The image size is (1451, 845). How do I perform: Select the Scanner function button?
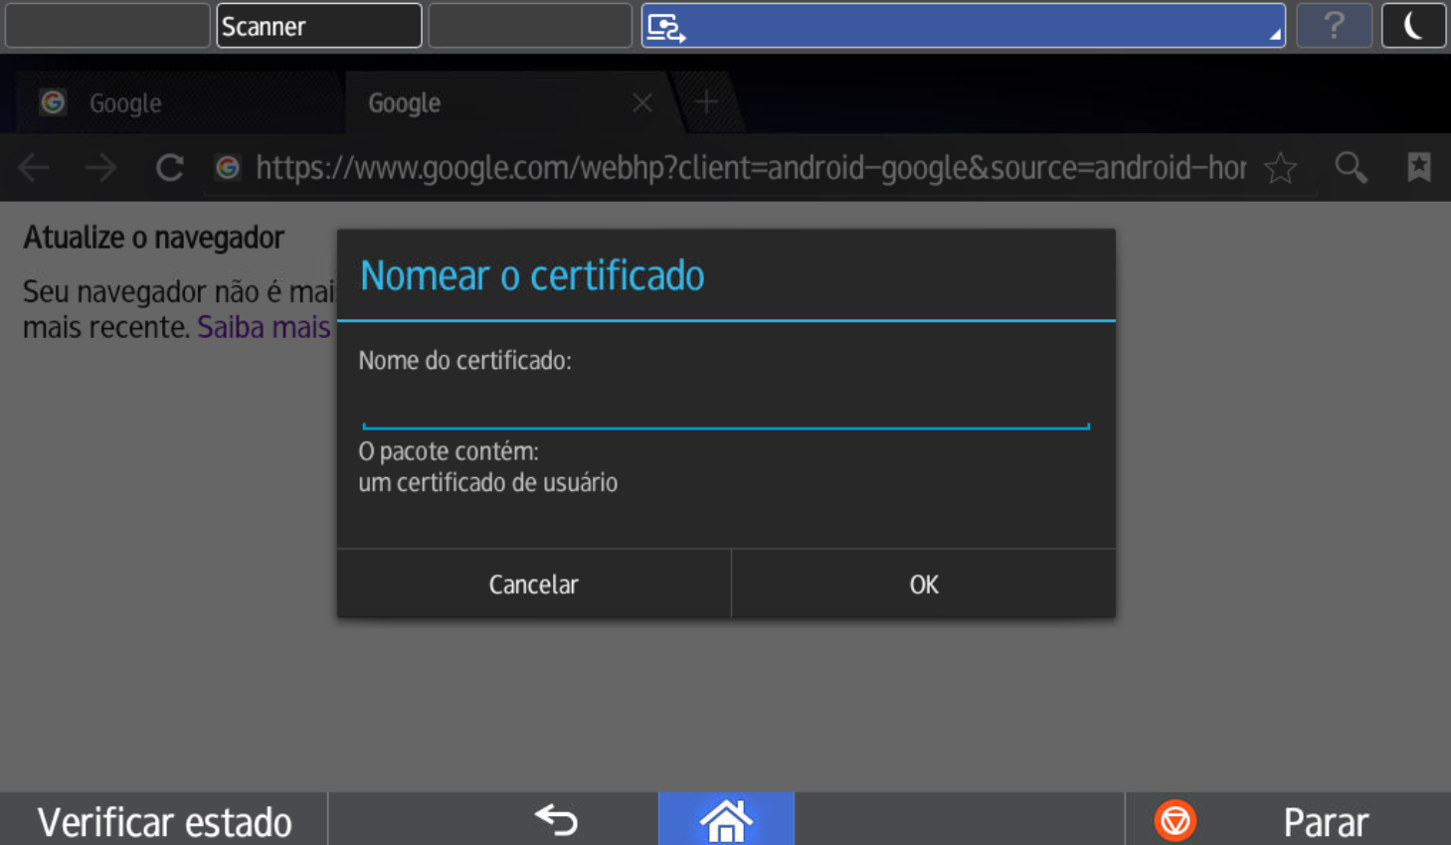(318, 26)
